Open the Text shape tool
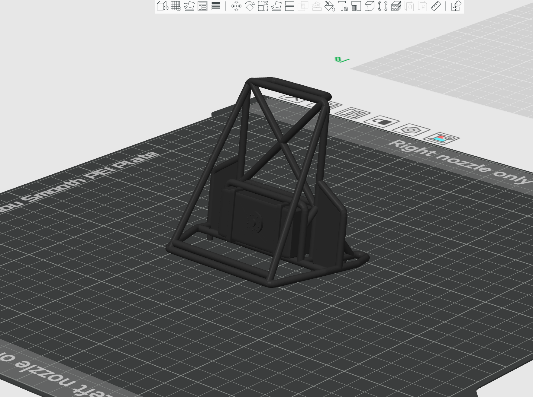Image resolution: width=533 pixels, height=397 pixels. (343, 6)
